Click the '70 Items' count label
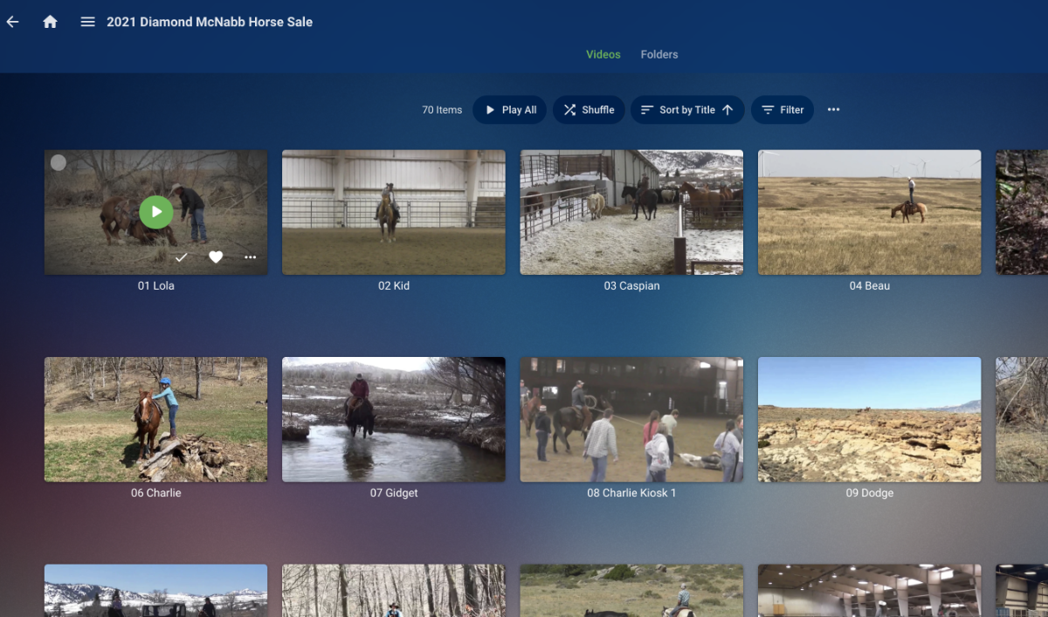This screenshot has height=617, width=1048. (442, 110)
